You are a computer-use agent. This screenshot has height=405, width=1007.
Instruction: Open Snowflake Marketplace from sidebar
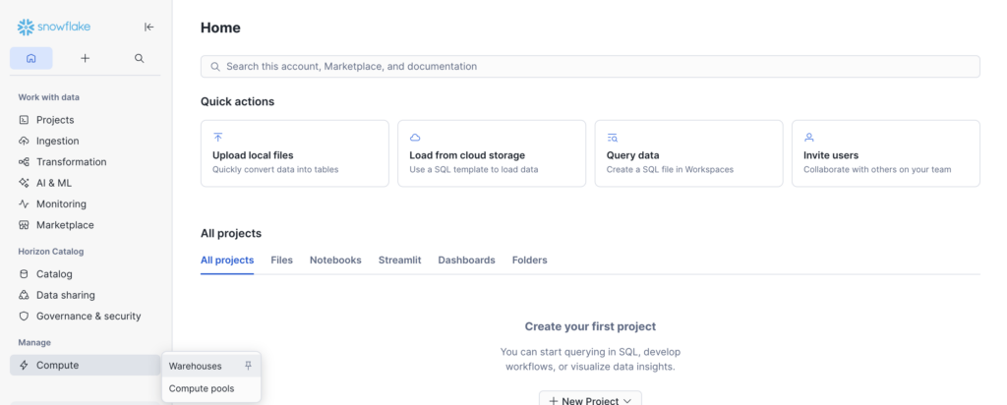click(64, 225)
